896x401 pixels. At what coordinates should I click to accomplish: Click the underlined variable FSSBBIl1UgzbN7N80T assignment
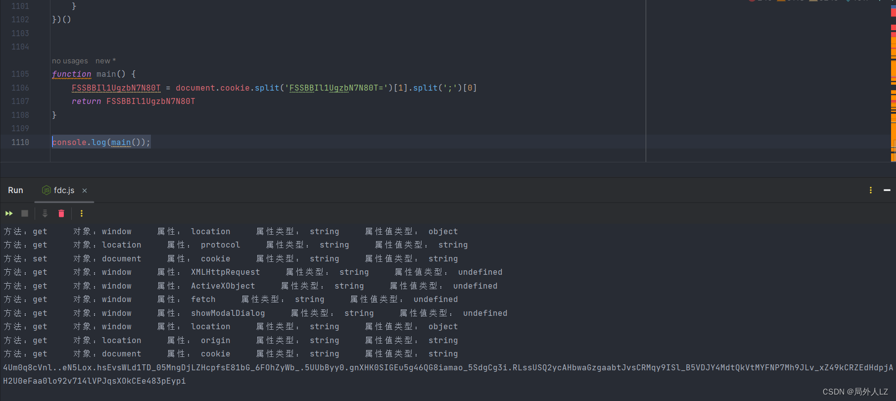[x=116, y=88]
